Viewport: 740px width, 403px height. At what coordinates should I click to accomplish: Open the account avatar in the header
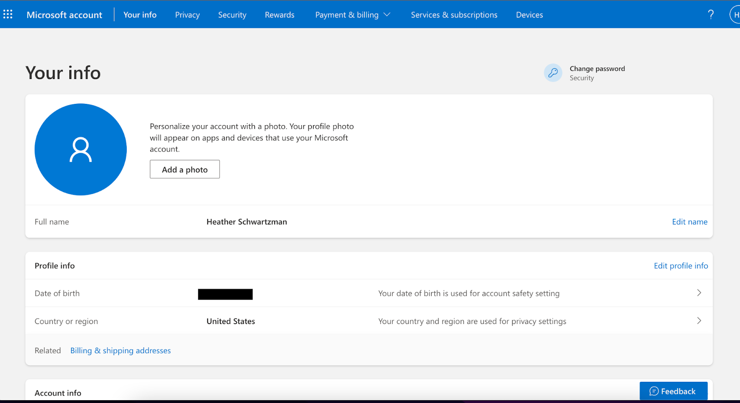735,15
